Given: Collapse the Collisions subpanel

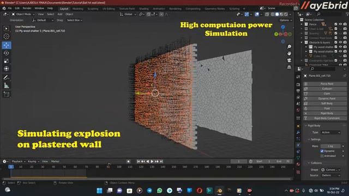Looking at the screenshot, I should 309,163.
